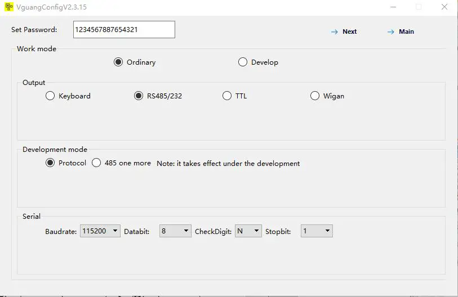
Task: Open the Stopbit dropdown
Action: coord(317,231)
